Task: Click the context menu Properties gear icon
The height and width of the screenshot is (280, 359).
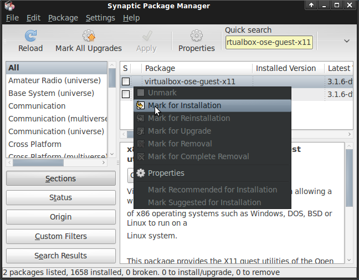Action: 141,173
